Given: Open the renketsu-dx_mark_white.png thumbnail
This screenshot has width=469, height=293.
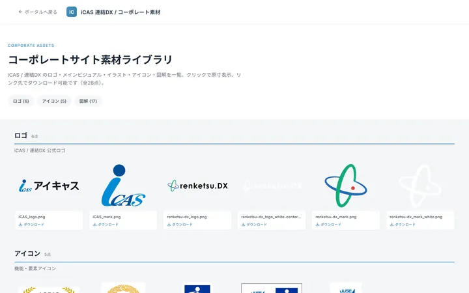Looking at the screenshot, I should [420, 186].
